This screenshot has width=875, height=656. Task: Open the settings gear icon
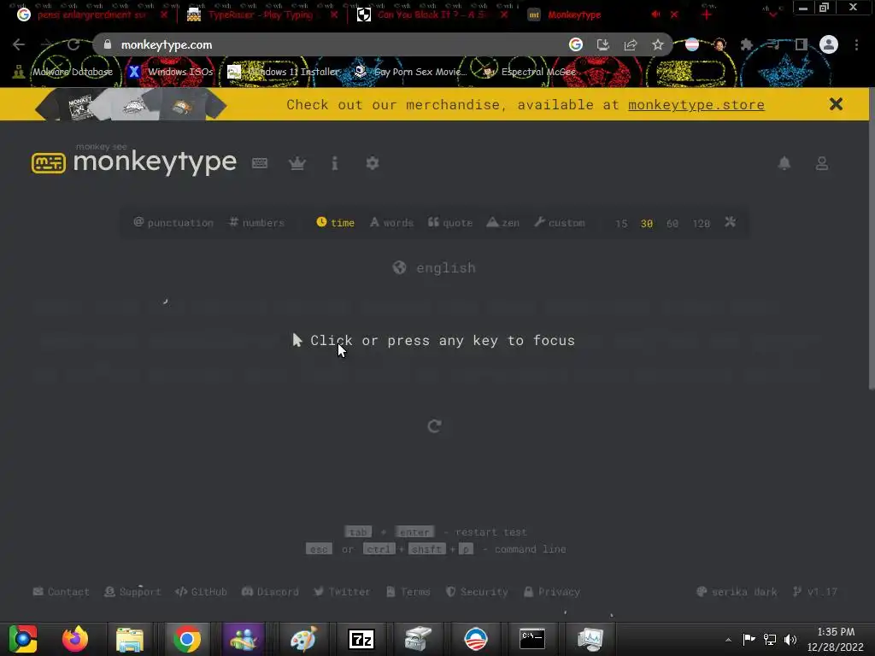point(373,163)
